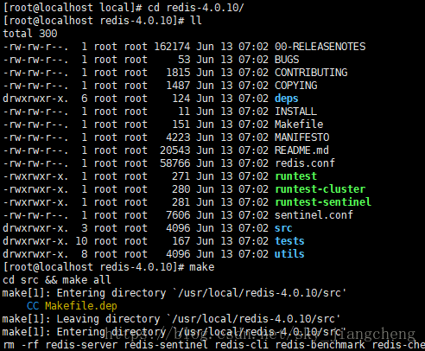Click the 'total 300' line
This screenshot has width=425, height=351.
(30, 34)
